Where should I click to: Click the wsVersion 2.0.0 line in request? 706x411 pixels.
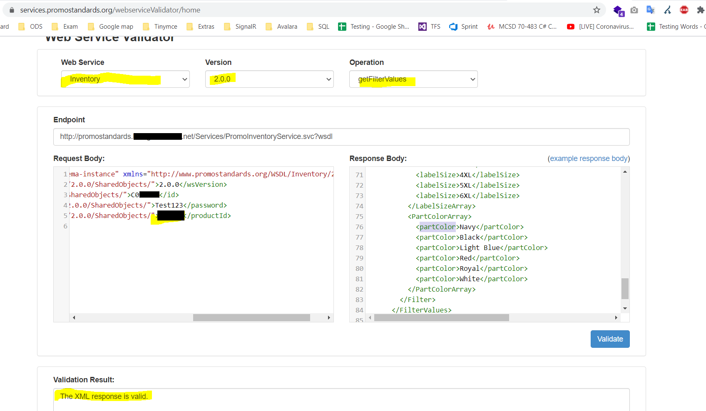pos(148,185)
